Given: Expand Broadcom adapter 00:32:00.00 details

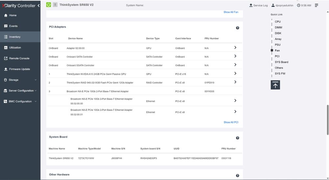Looking at the screenshot, I should coord(235,101).
